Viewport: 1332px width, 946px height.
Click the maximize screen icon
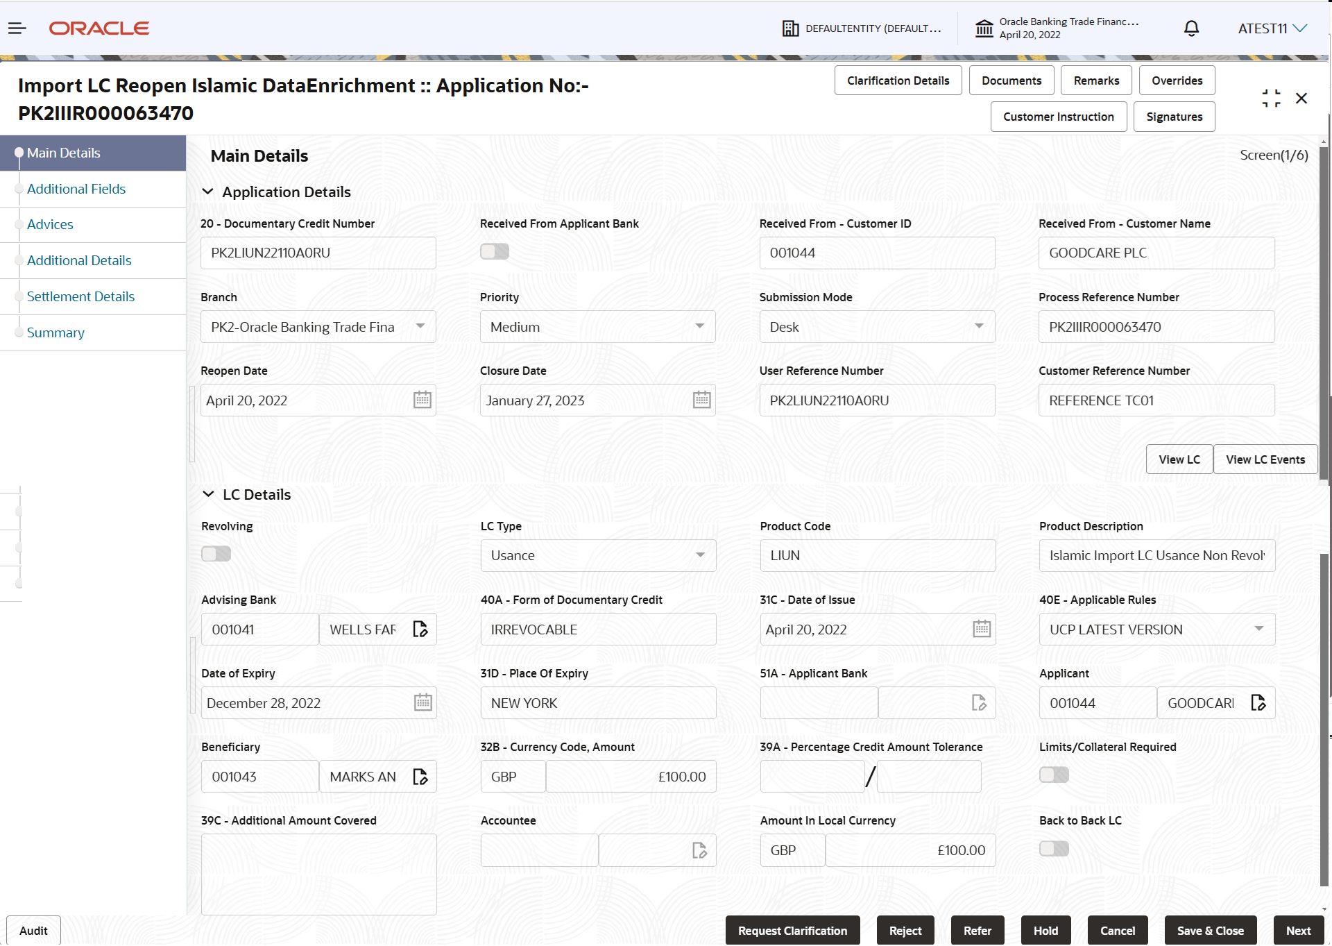1271,98
